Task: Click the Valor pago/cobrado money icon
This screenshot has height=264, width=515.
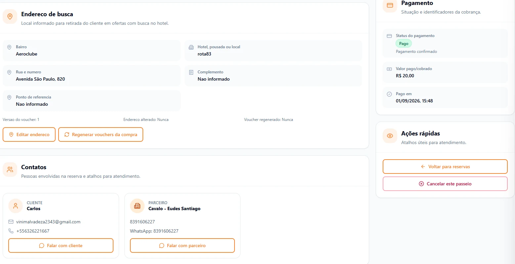Action: point(389,69)
